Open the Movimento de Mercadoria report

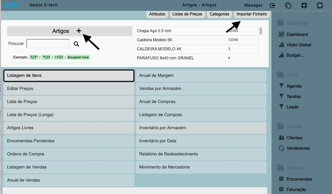(x=201, y=167)
